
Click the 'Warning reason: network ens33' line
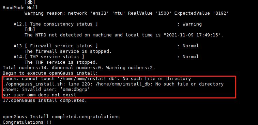click(127, 13)
